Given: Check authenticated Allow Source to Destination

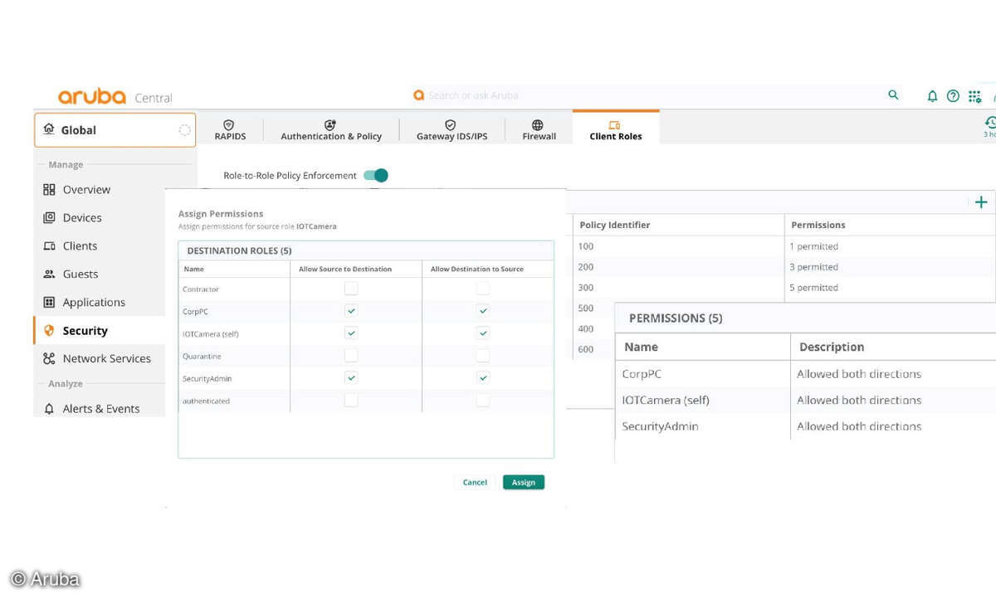Looking at the screenshot, I should pyautogui.click(x=351, y=400).
